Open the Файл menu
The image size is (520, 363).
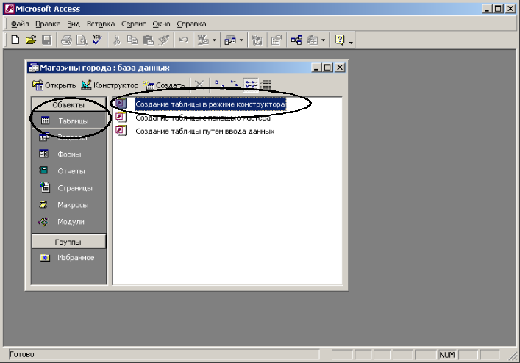coord(20,24)
